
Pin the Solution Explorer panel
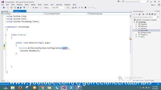click(157, 11)
